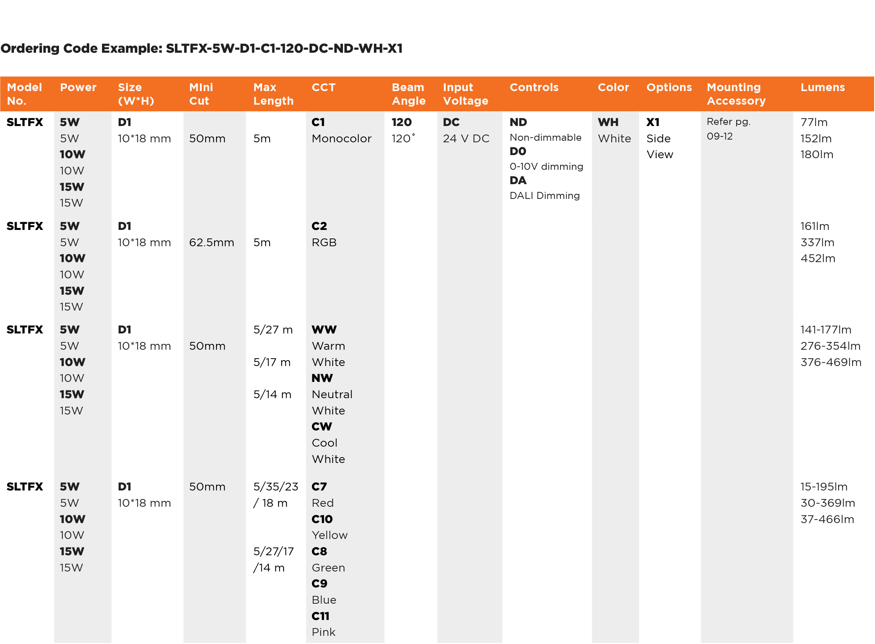875x644 pixels.
Task: Click the '5/35/23' max length value
Action: (x=276, y=487)
